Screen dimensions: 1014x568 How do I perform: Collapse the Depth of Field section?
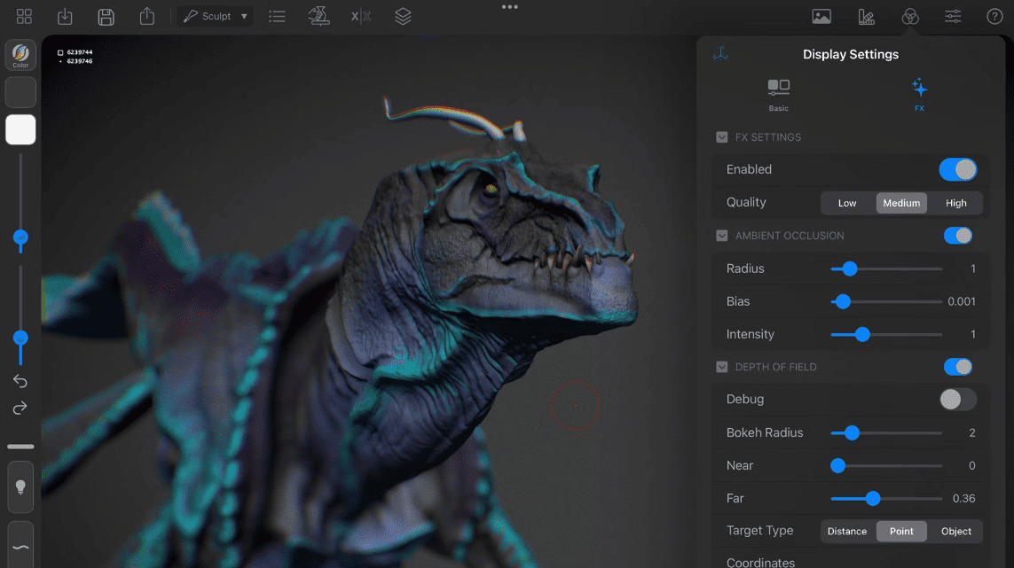(x=721, y=367)
